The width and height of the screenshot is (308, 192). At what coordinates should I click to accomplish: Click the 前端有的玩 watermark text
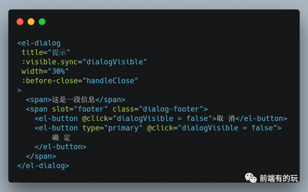click(x=279, y=178)
